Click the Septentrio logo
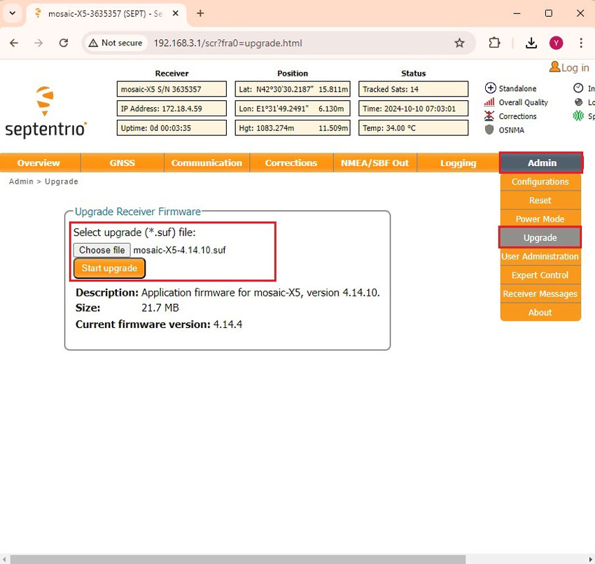Screen dimensions: 595x564 (45, 112)
